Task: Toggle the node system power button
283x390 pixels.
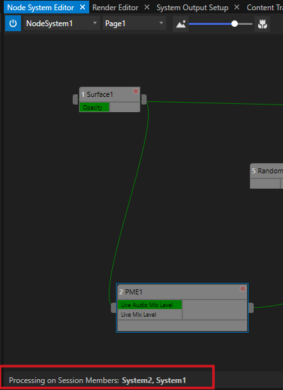Action: (13, 24)
